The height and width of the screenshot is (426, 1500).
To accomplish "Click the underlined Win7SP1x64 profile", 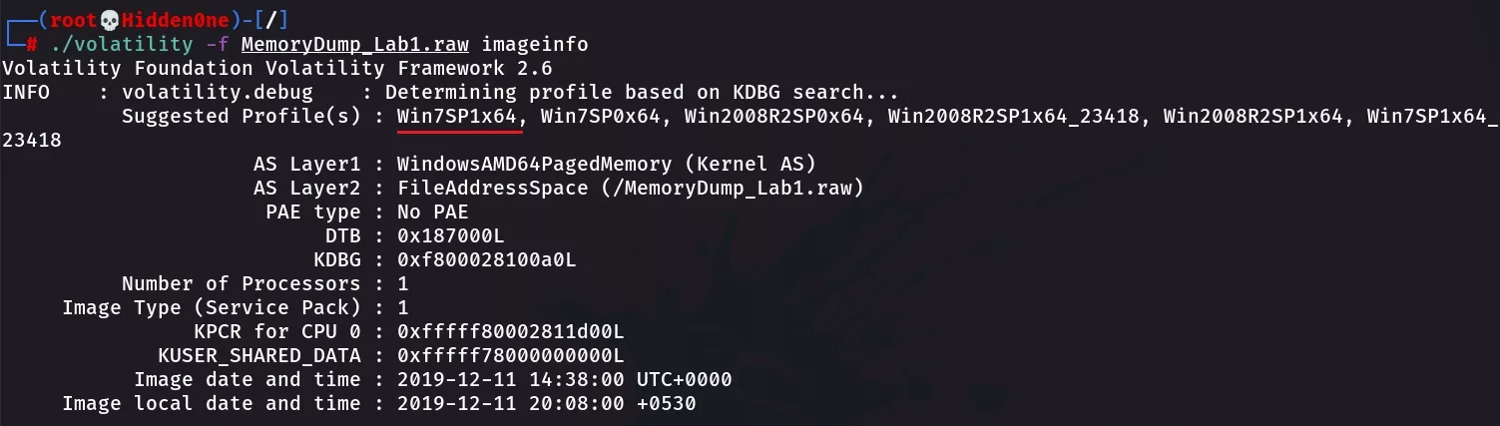I will [458, 117].
